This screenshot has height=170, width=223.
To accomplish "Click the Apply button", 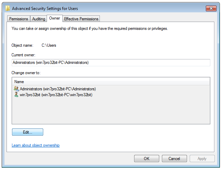I will (202, 158).
